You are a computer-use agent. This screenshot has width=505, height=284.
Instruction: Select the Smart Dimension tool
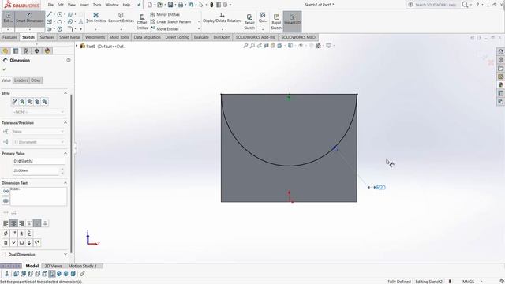(30, 18)
